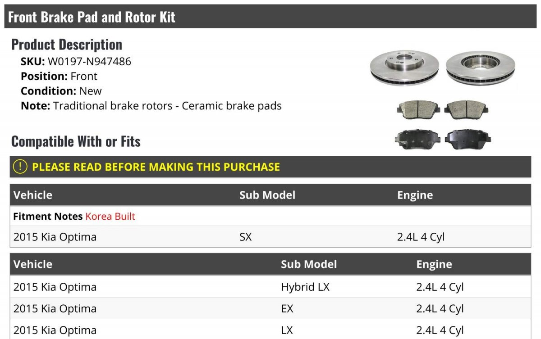This screenshot has height=339, width=541.
Task: Click the lower right brake pad backing
Action: tap(468, 140)
